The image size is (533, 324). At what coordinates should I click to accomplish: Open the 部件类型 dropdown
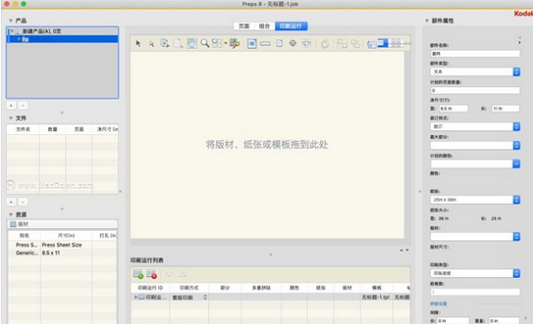[x=475, y=72]
